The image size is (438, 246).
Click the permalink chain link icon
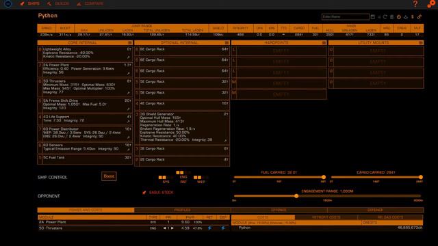pyautogui.click(x=420, y=16)
